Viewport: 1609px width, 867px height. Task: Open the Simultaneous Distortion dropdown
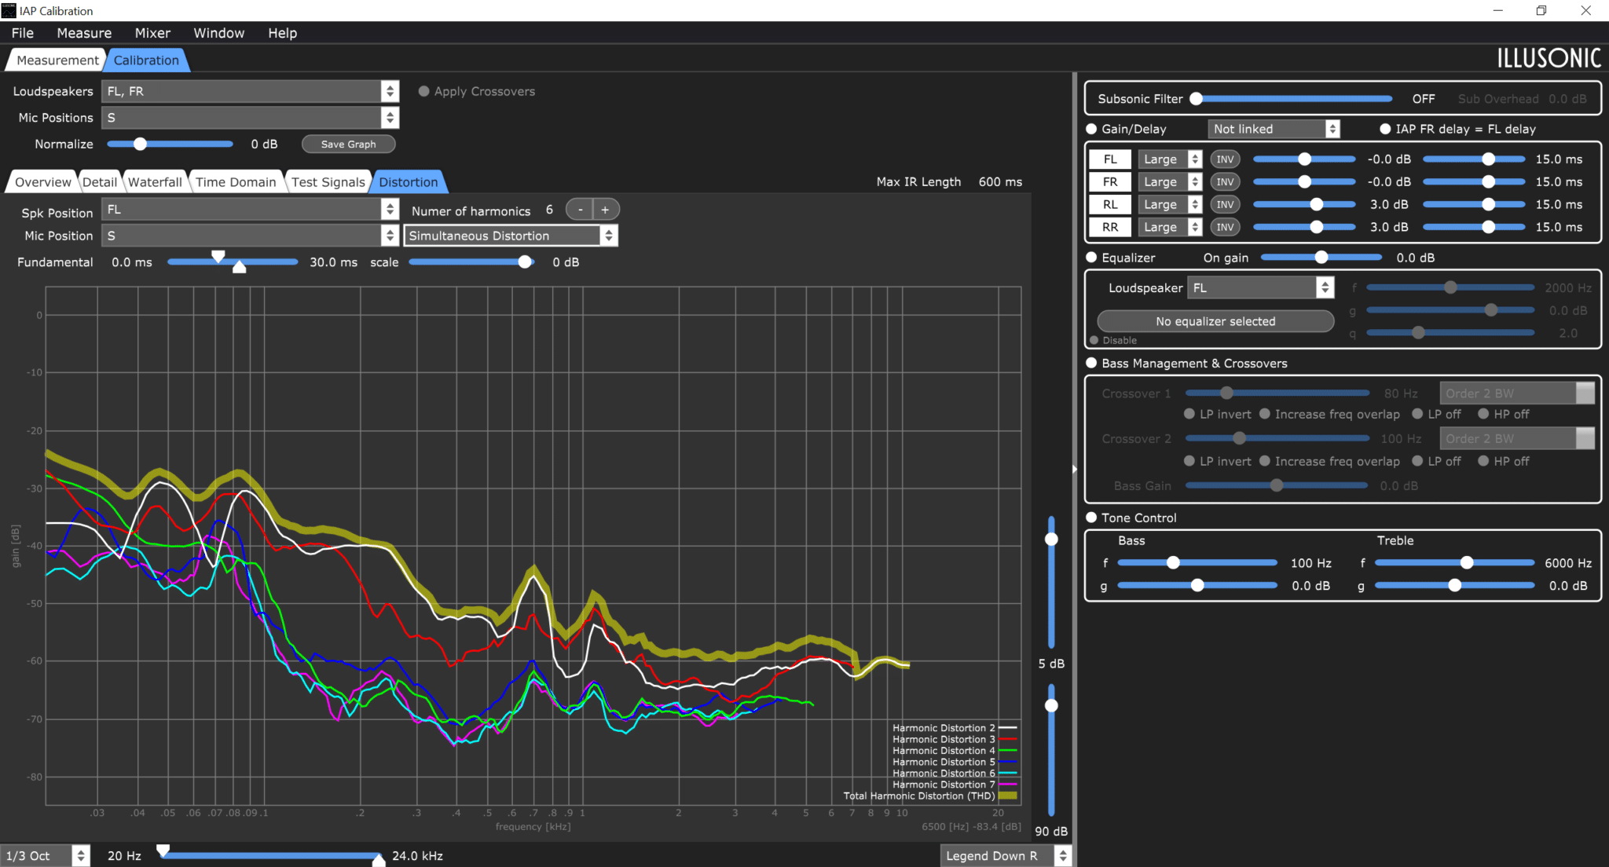click(511, 236)
